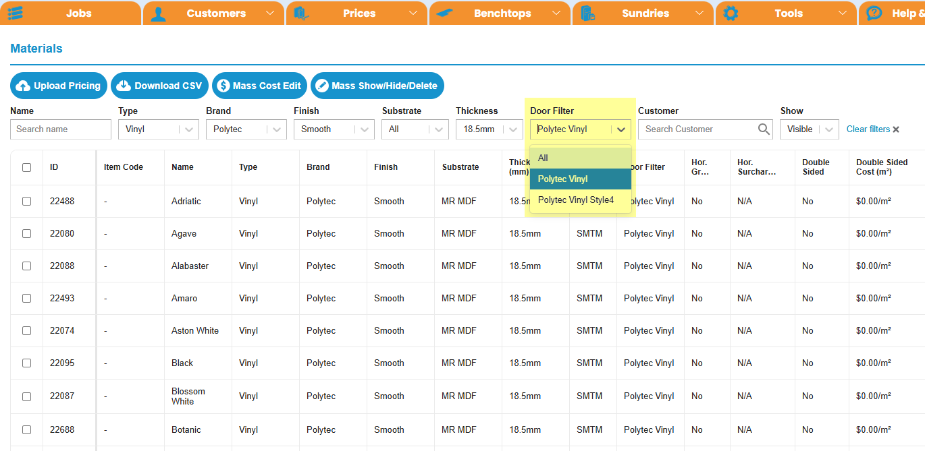
Task: Open the Substrate filter dropdown
Action: (415, 129)
